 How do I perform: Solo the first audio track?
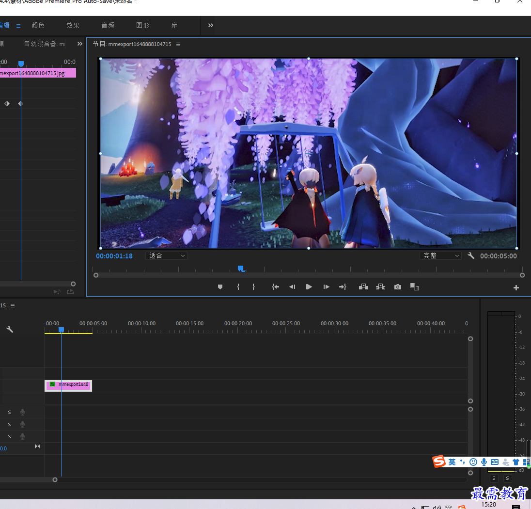(x=10, y=412)
